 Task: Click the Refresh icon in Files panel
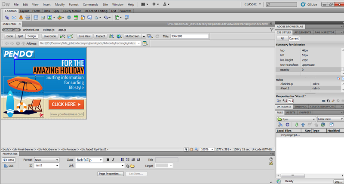tap(287, 125)
